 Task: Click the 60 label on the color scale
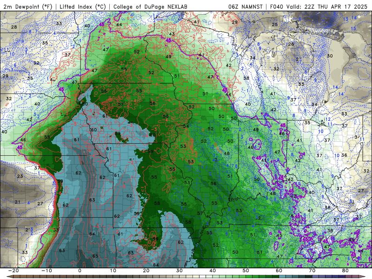(279, 271)
